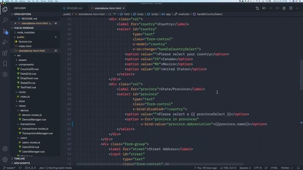Viewport: 303px width, 170px height.
Task: Collapse the public folder
Action: [x=20, y=37]
